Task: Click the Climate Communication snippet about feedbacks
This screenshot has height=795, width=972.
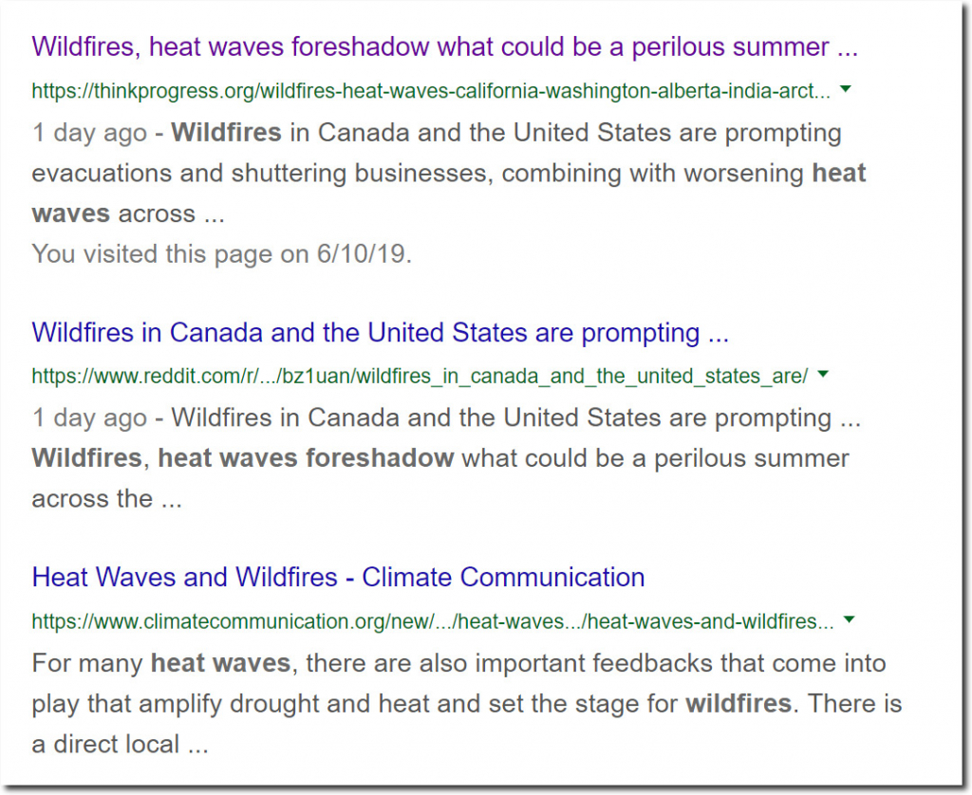Action: [467, 704]
